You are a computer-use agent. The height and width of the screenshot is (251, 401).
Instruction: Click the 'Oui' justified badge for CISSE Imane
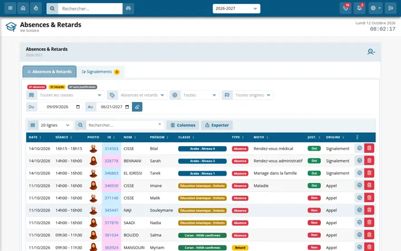click(314, 185)
